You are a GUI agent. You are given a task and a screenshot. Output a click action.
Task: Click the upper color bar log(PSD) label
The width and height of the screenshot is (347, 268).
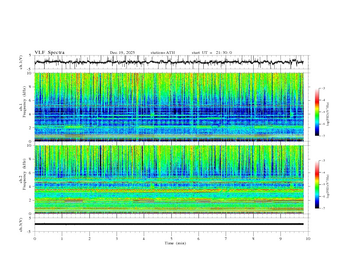pyautogui.click(x=328, y=114)
